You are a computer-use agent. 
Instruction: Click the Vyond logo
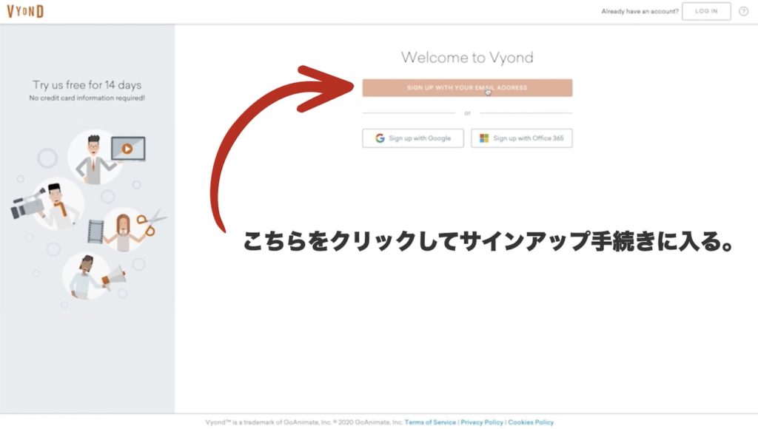(x=25, y=11)
